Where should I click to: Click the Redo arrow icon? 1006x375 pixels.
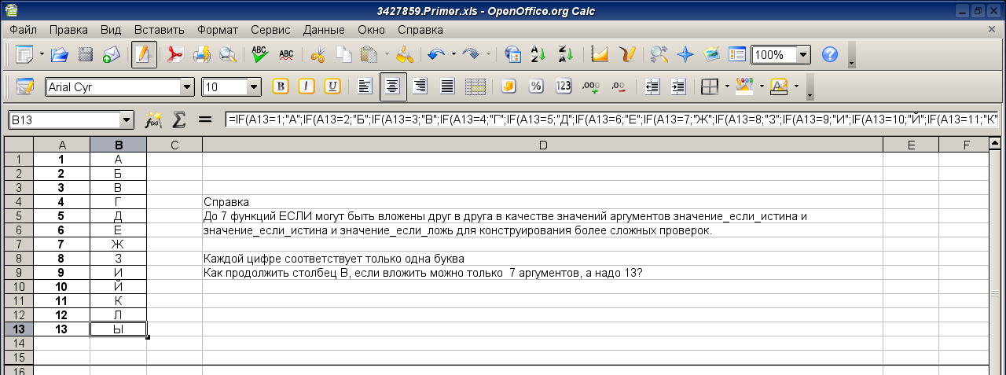pyautogui.click(x=471, y=55)
